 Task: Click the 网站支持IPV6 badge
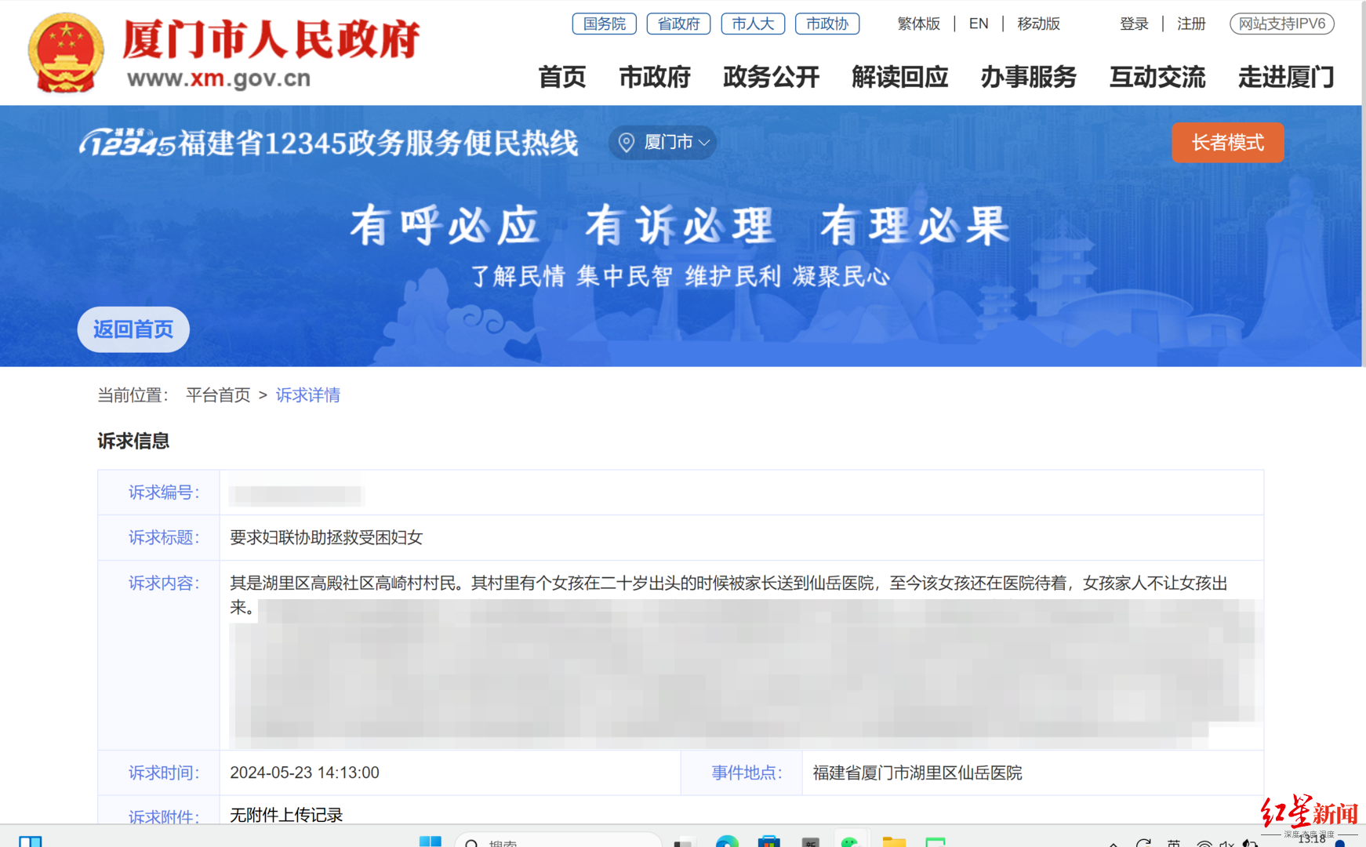pos(1281,24)
